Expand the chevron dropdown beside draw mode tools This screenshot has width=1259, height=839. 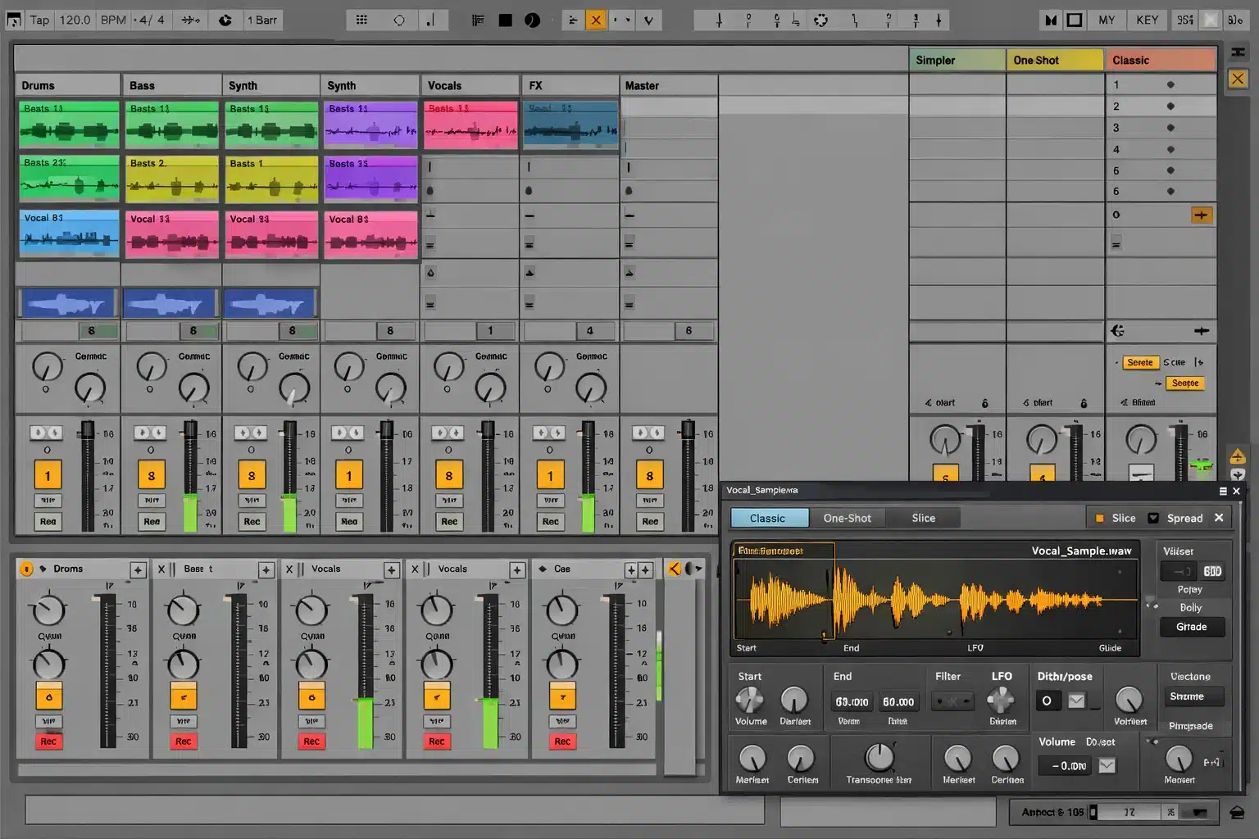pos(621,20)
